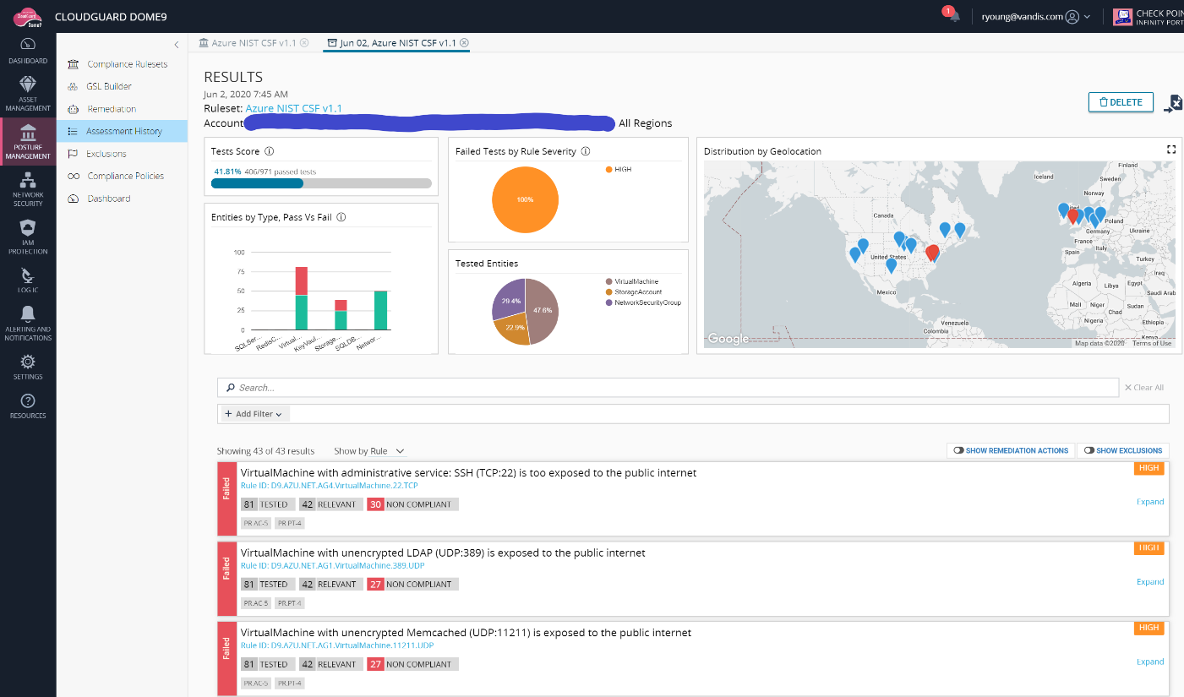1184x697 pixels.
Task: Click the red map pin on US east coast
Action: tap(932, 253)
